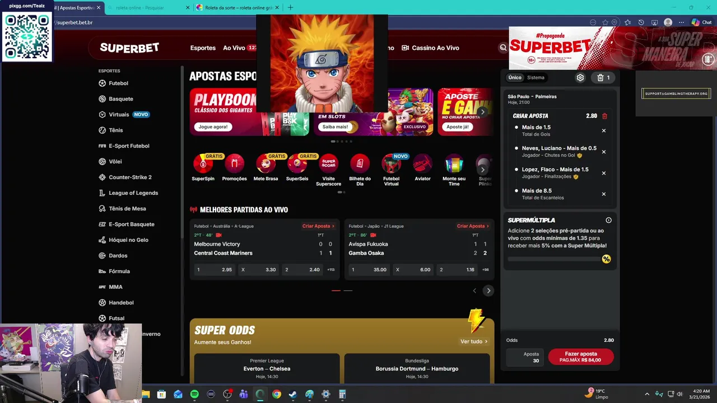The height and width of the screenshot is (403, 717).
Task: Open new browser tab plus button
Action: 290,7
